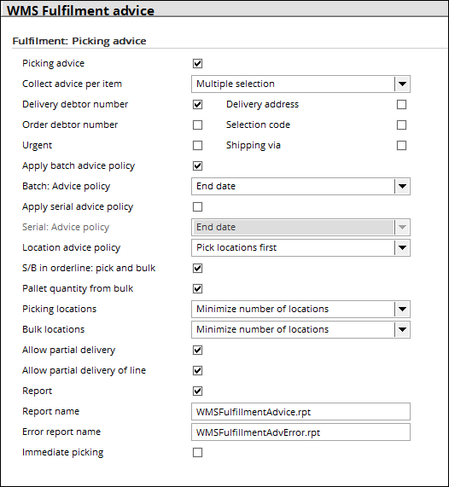Image resolution: width=449 pixels, height=487 pixels.
Task: Enable the Shipping via checkbox
Action: point(401,145)
